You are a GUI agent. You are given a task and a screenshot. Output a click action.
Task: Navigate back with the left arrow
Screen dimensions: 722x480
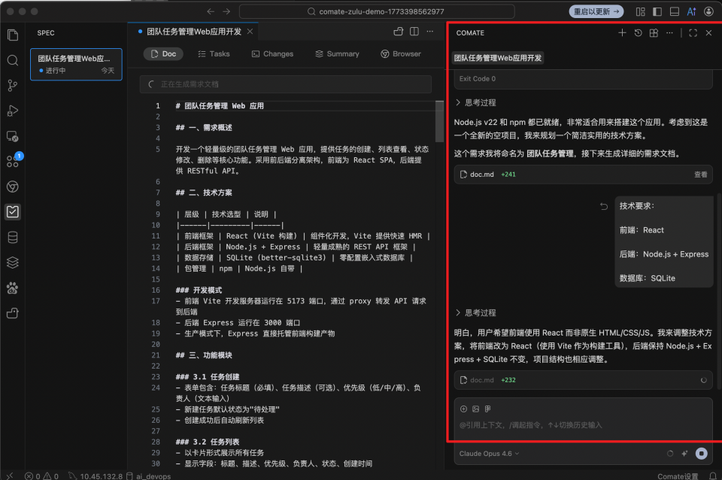[211, 11]
